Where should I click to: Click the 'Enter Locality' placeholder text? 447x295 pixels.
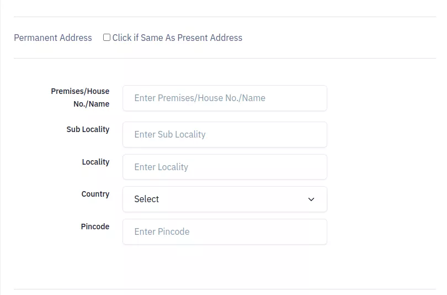[161, 167]
